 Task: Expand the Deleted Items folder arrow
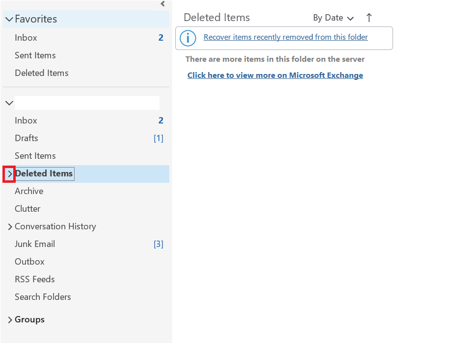click(10, 174)
